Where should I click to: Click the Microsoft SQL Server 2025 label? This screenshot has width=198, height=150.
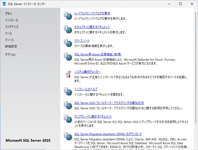coord(28,140)
